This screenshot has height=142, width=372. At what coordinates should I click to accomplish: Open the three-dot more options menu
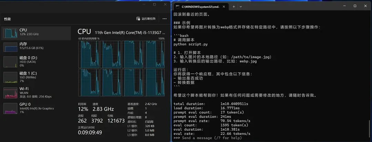point(164,19)
